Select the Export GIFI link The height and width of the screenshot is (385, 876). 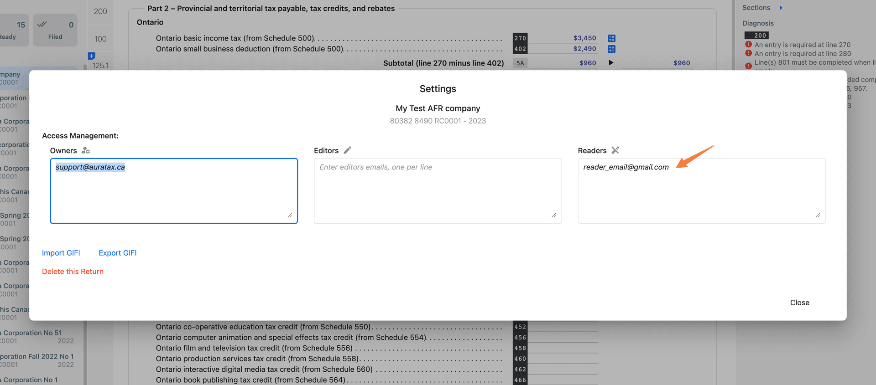(118, 253)
